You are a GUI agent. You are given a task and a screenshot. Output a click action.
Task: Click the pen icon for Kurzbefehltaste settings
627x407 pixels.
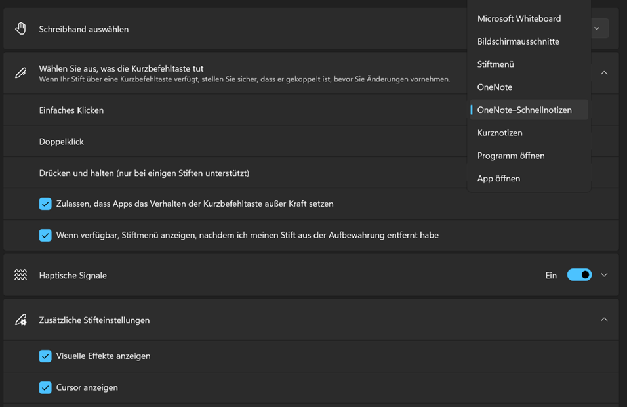click(21, 72)
